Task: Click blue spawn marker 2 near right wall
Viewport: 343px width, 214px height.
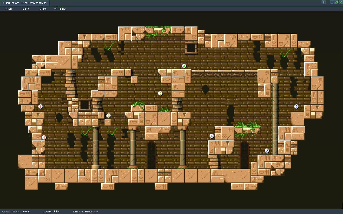Action: [x=296, y=106]
